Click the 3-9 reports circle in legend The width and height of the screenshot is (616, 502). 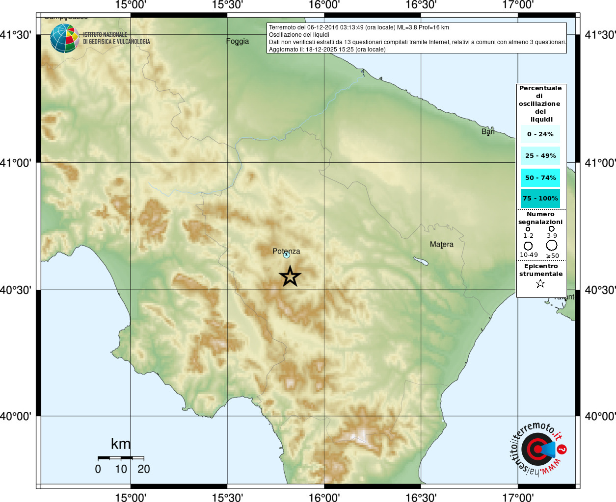click(552, 228)
